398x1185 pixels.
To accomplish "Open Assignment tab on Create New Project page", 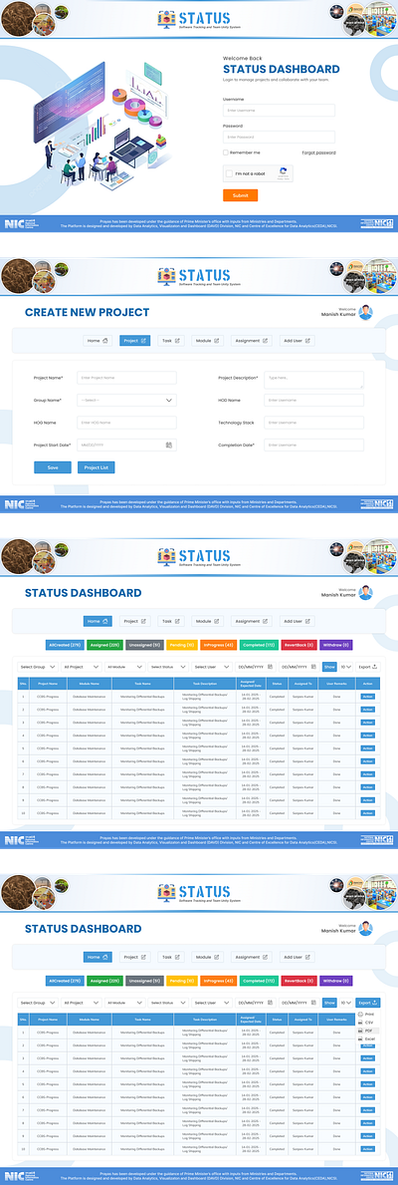I will [251, 341].
